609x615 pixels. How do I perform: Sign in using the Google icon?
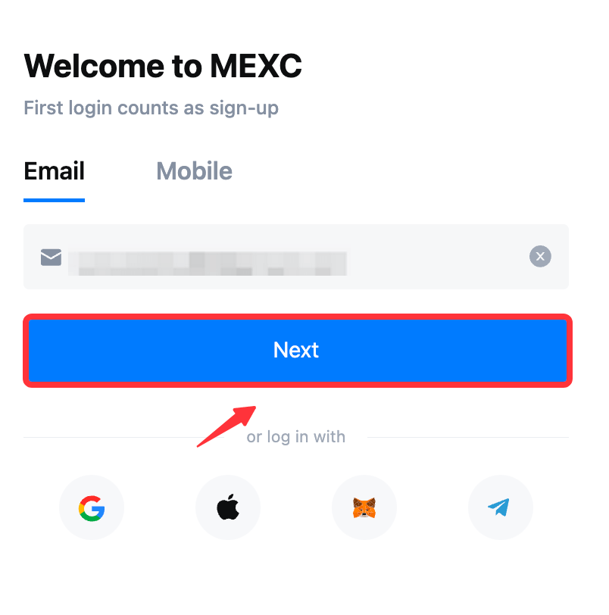(92, 508)
